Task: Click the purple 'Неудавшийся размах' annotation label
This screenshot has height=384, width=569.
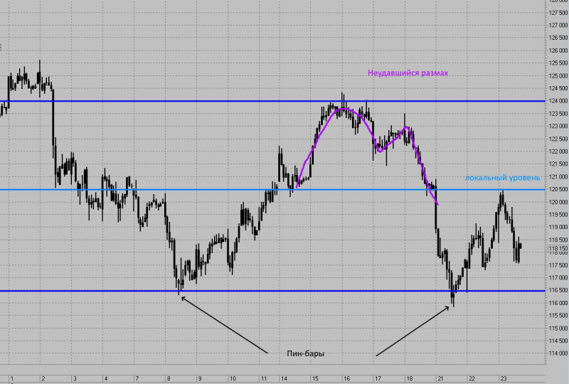Action: [x=408, y=73]
